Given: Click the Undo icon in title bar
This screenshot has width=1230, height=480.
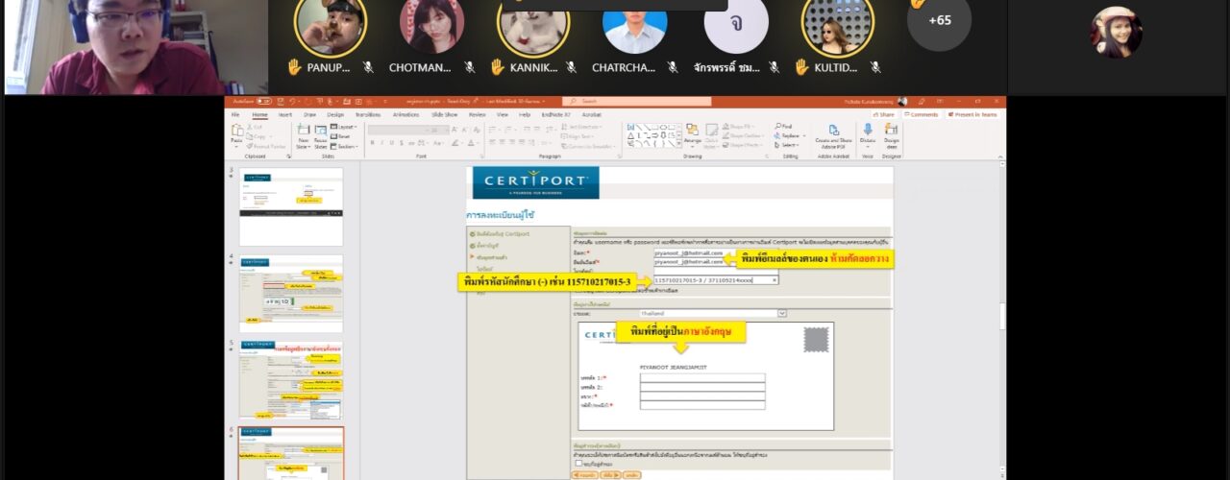Looking at the screenshot, I should tap(292, 101).
